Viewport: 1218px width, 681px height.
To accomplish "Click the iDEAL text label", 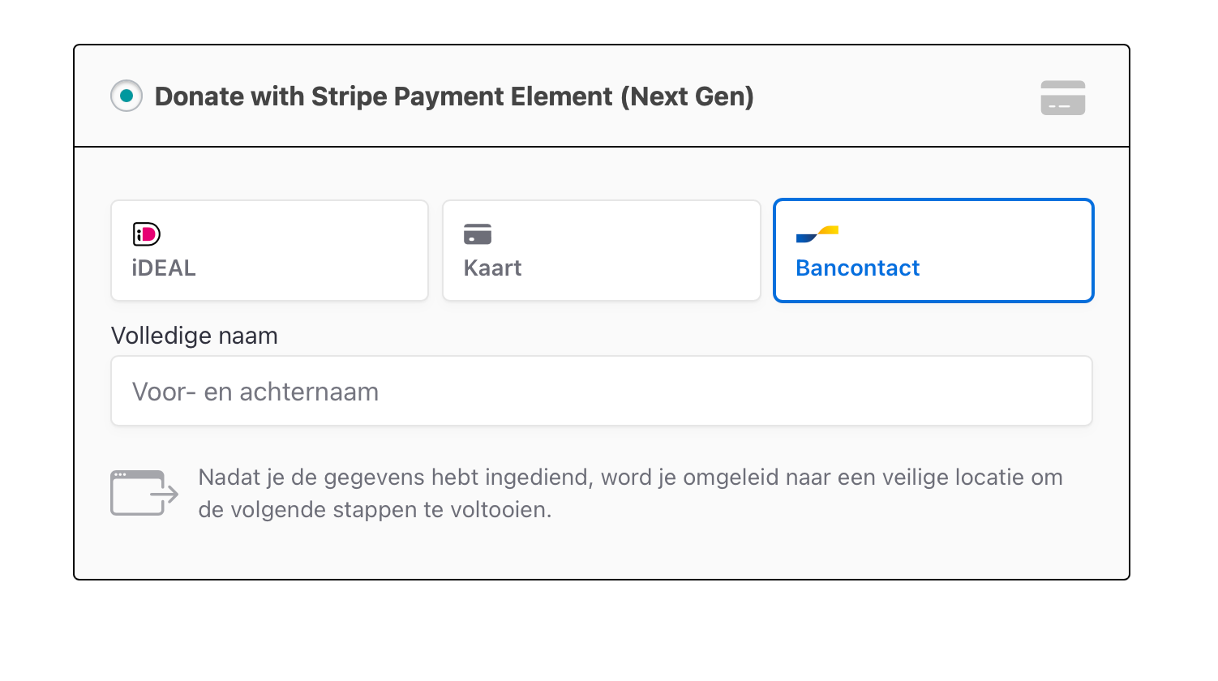I will click(164, 268).
